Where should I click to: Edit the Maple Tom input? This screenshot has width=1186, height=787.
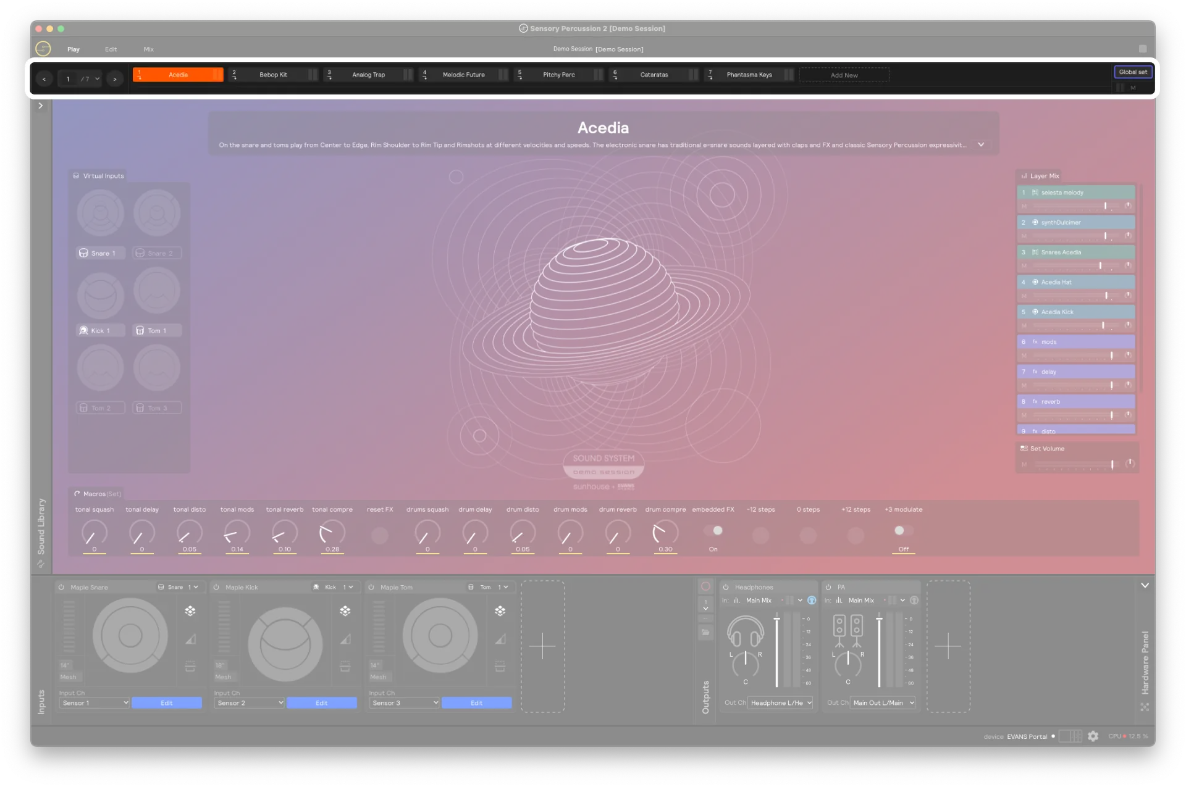pyautogui.click(x=477, y=703)
